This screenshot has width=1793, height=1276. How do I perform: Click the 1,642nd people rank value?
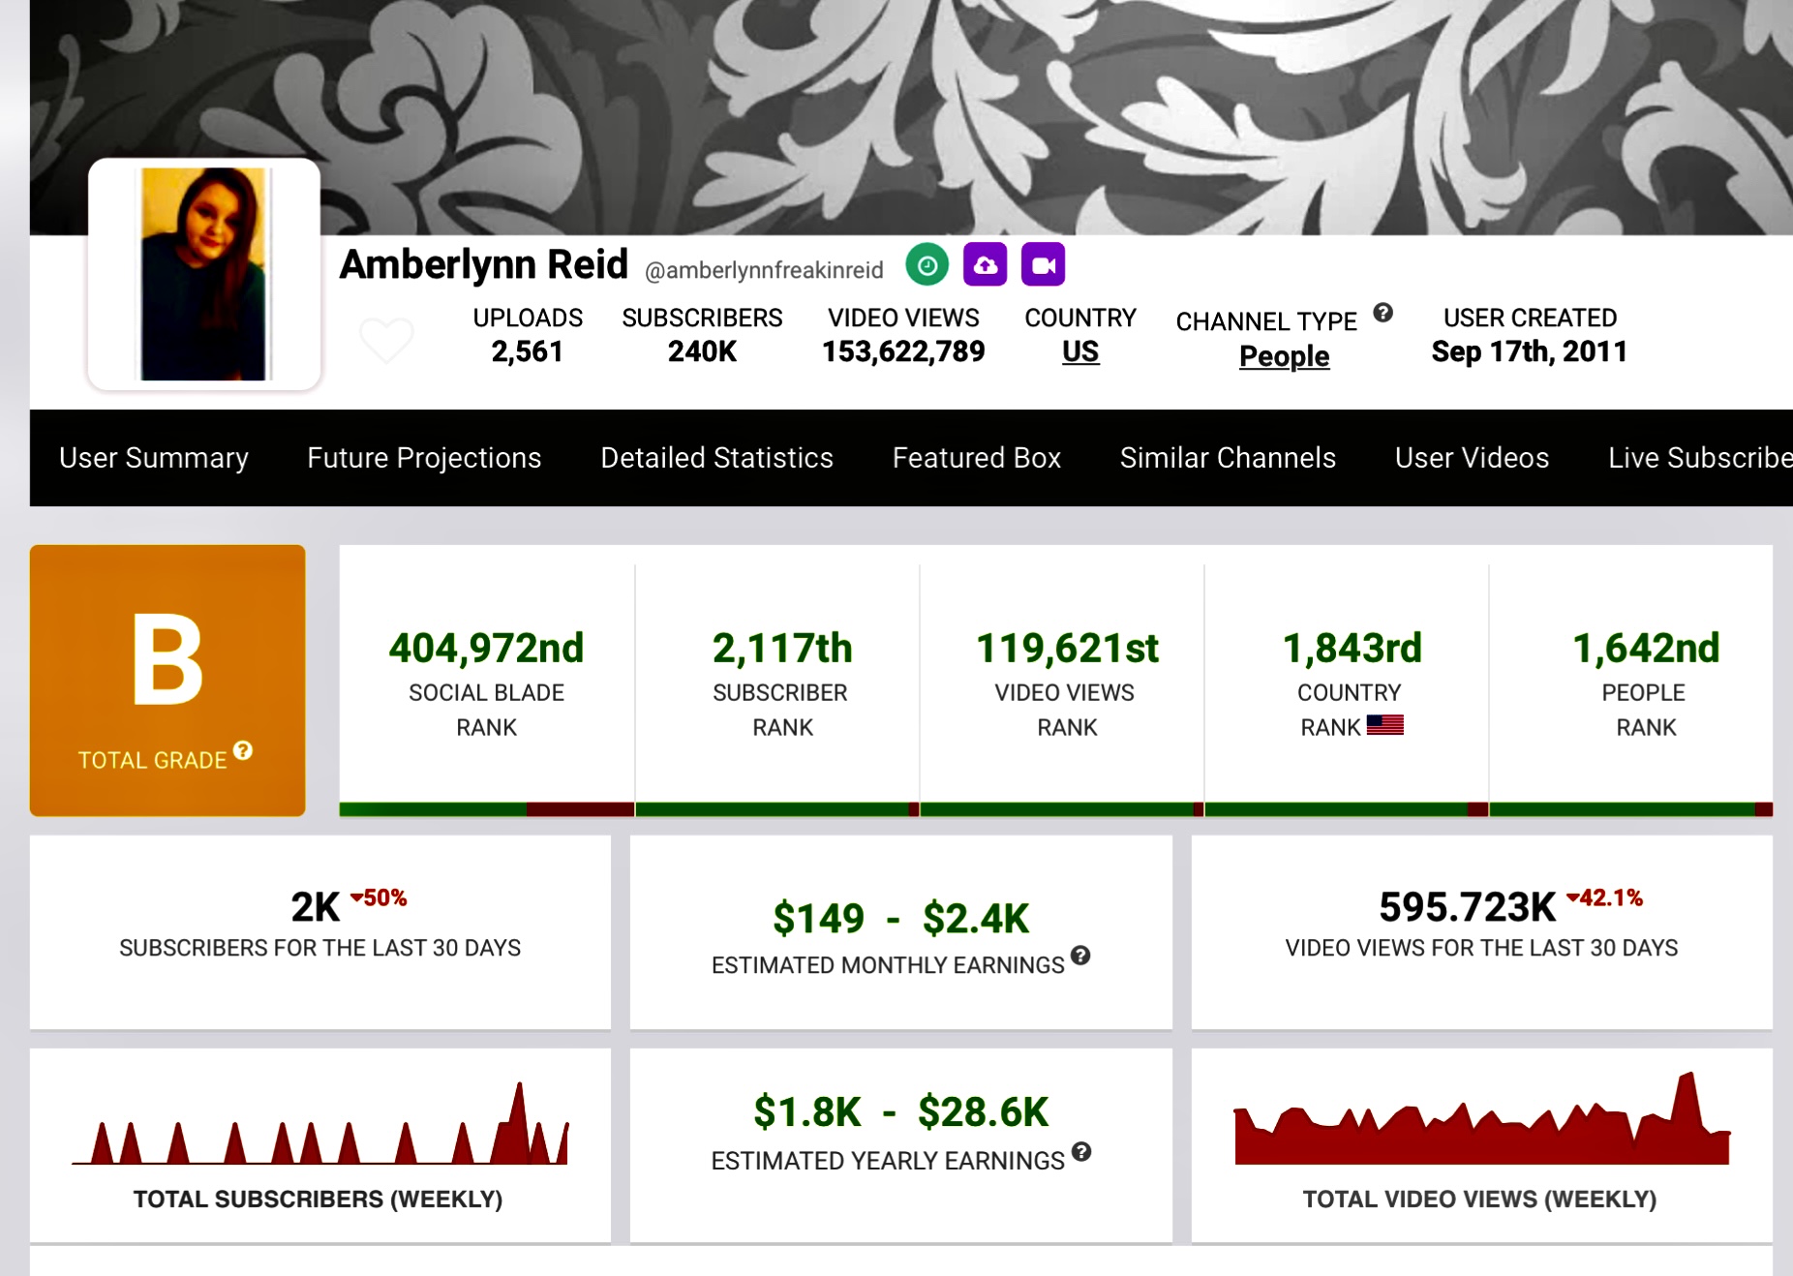[x=1646, y=648]
